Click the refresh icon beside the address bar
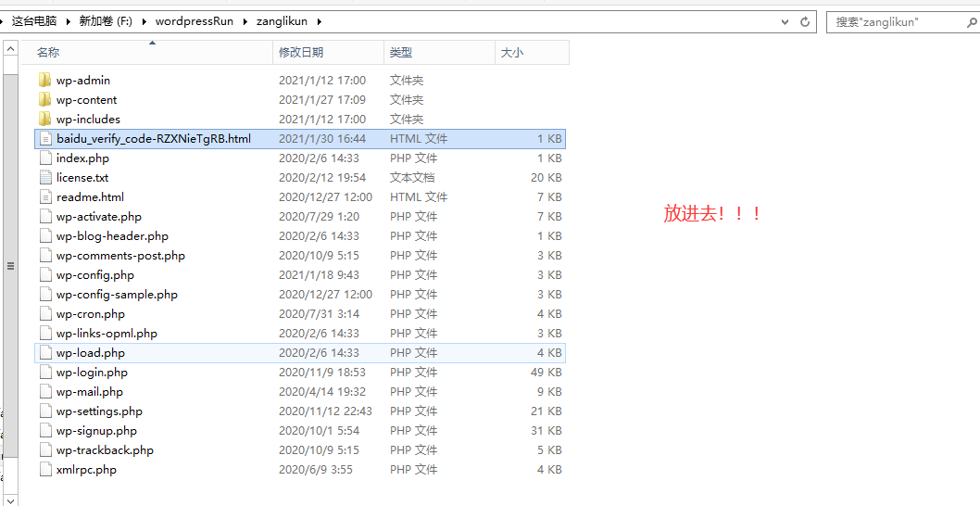Viewport: 980px width, 506px height. [805, 21]
